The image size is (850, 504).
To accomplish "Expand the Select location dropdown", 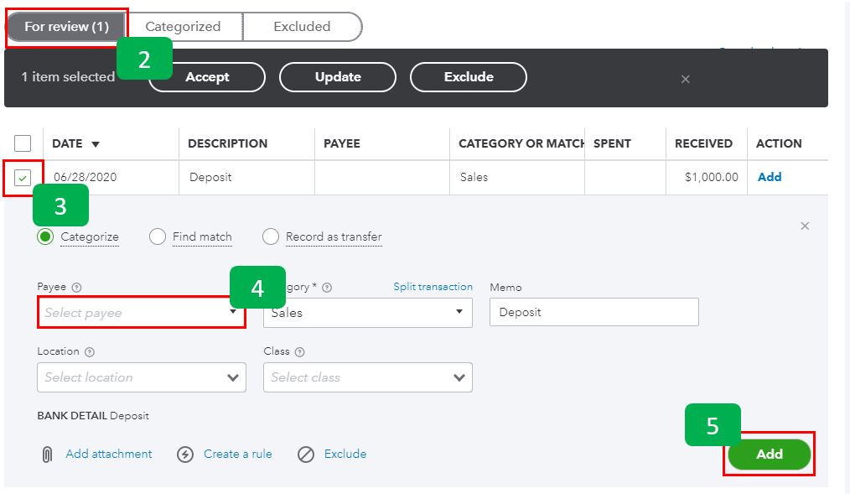I will click(141, 377).
